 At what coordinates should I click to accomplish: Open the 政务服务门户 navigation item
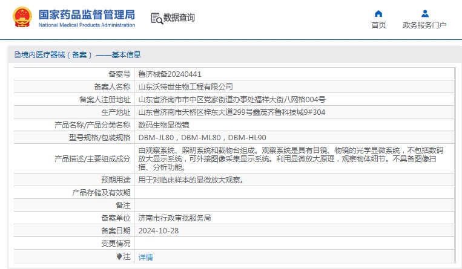(424, 25)
